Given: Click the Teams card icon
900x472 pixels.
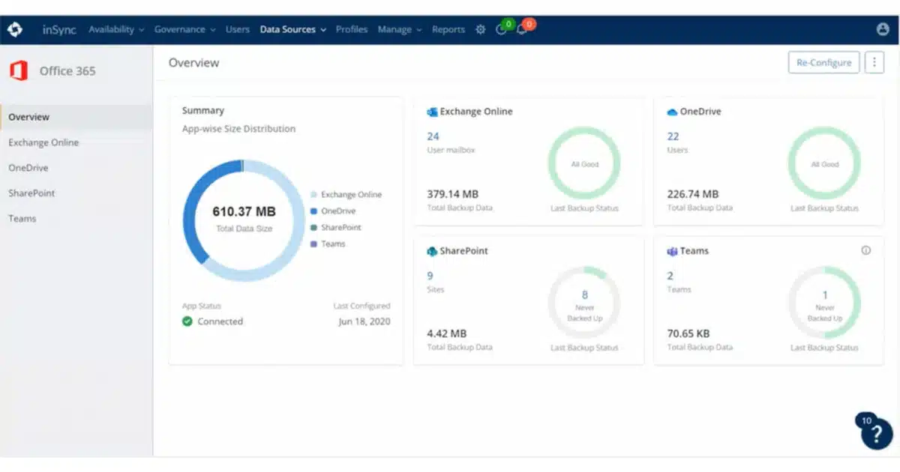Looking at the screenshot, I should (672, 251).
